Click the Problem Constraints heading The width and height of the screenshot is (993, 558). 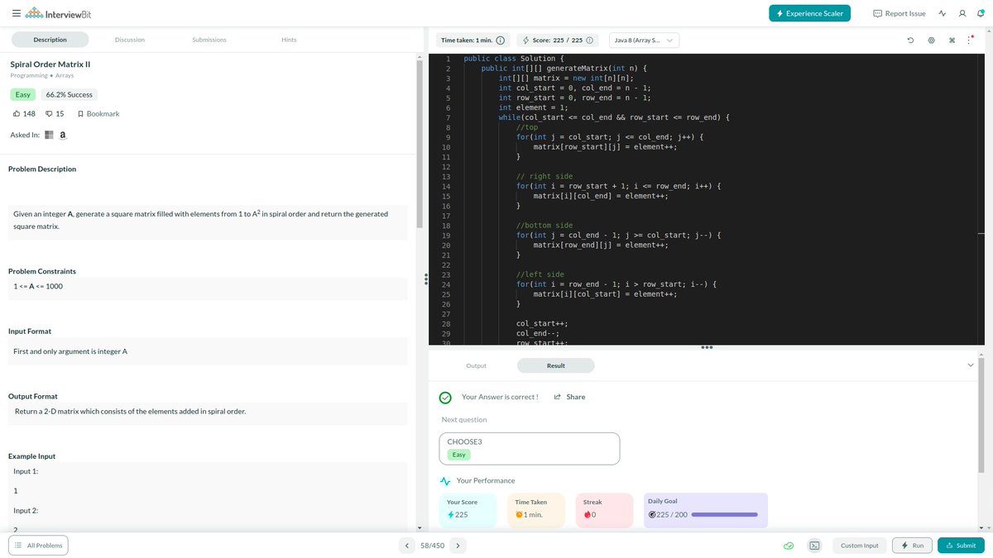(x=42, y=271)
